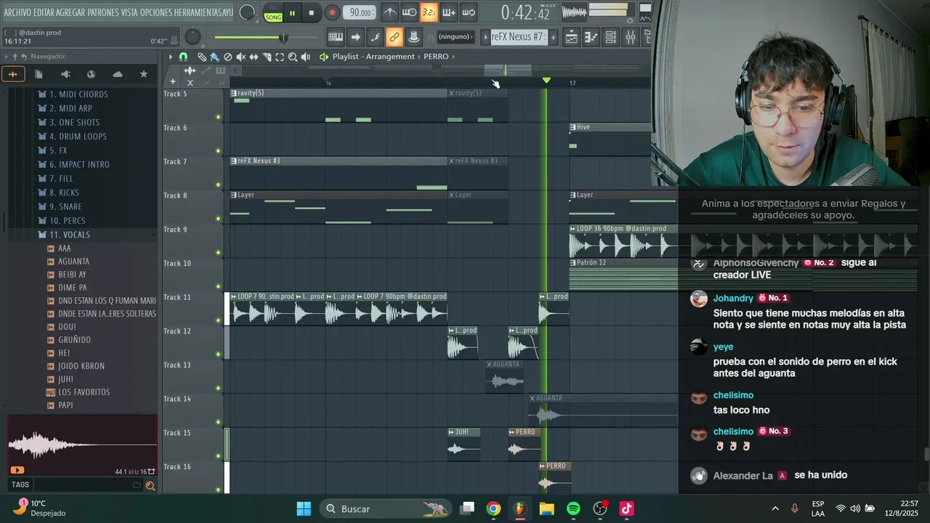Image resolution: width=930 pixels, height=523 pixels.
Task: Open the Mixer view icon
Action: tap(630, 37)
